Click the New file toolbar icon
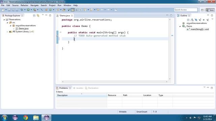This screenshot has height=121, width=216. [3, 10]
